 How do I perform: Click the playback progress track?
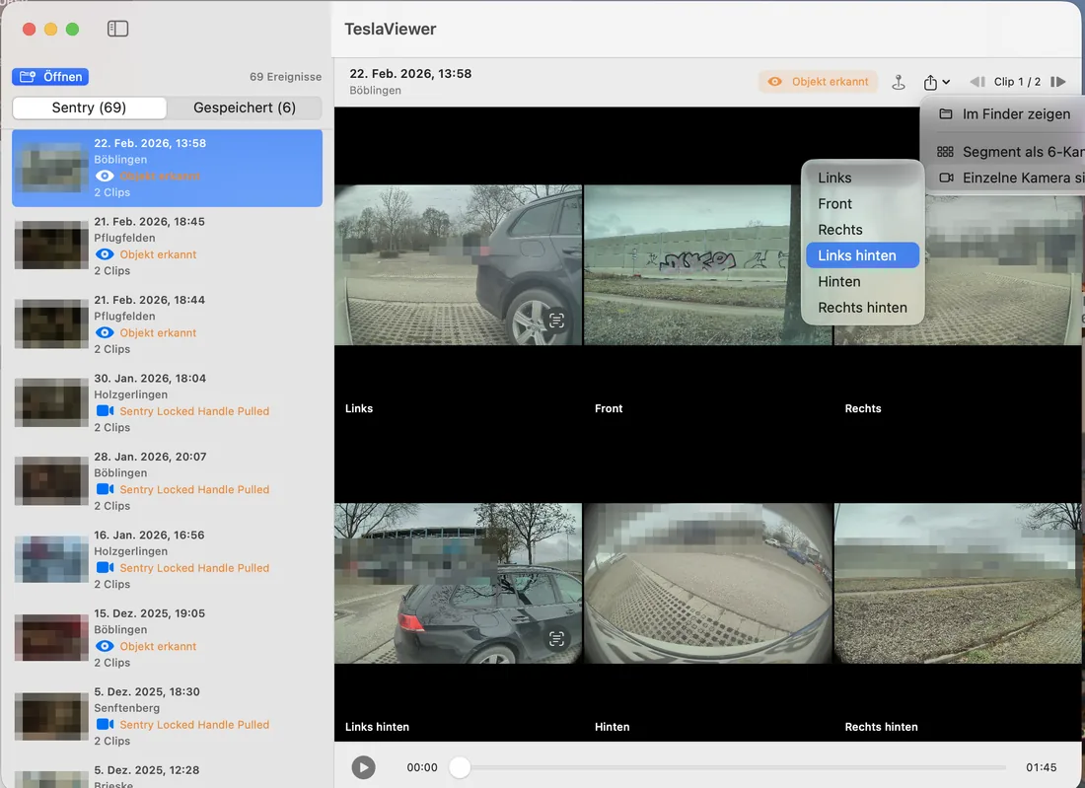(x=732, y=766)
